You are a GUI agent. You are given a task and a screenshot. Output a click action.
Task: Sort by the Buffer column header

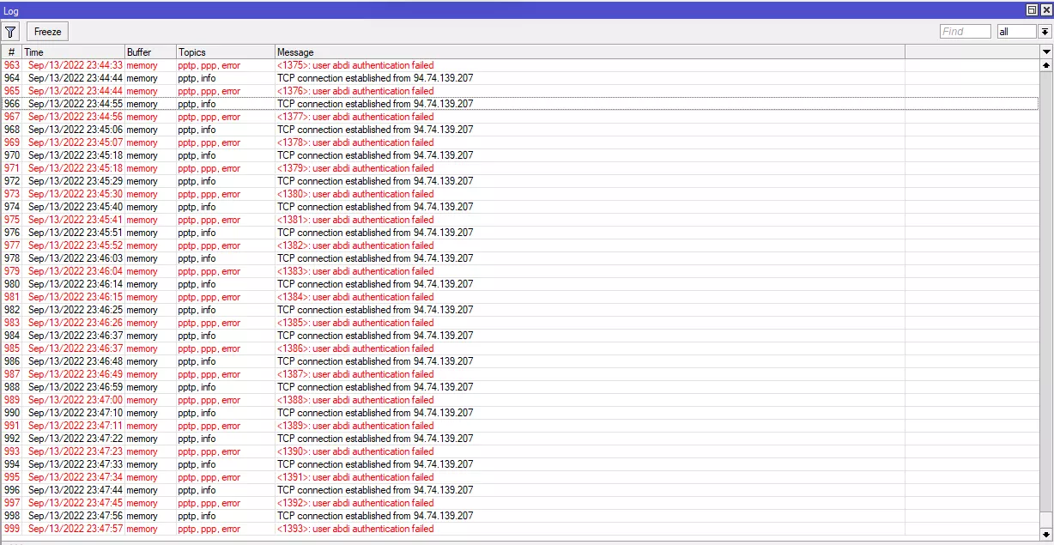pyautogui.click(x=151, y=52)
